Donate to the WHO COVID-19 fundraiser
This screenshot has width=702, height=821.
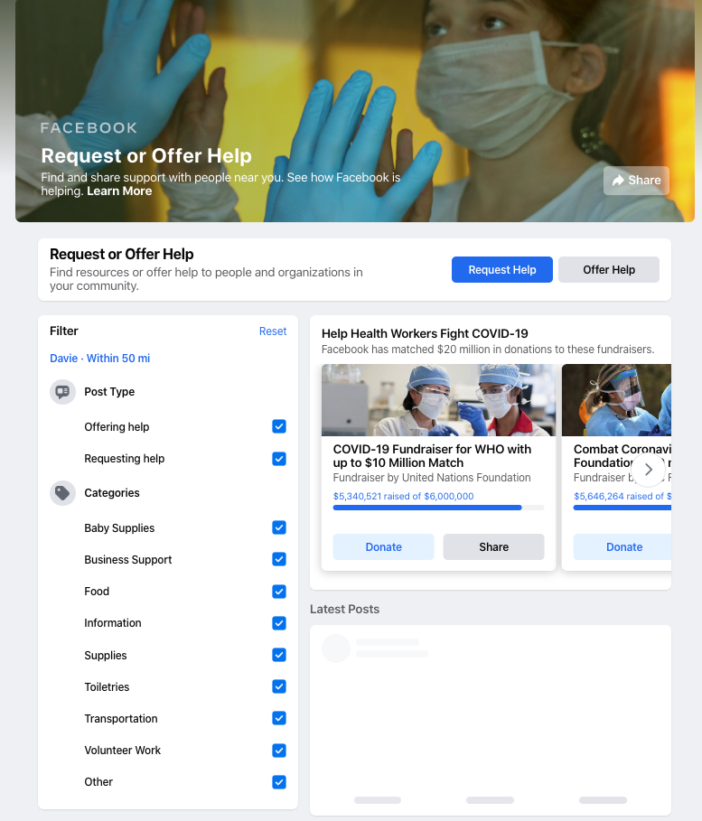pyautogui.click(x=383, y=546)
